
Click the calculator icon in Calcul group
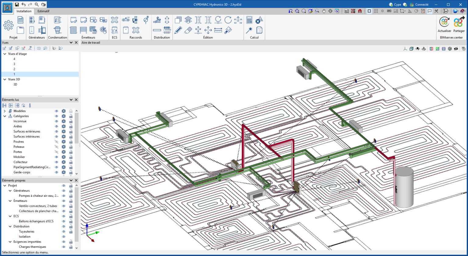[249, 20]
